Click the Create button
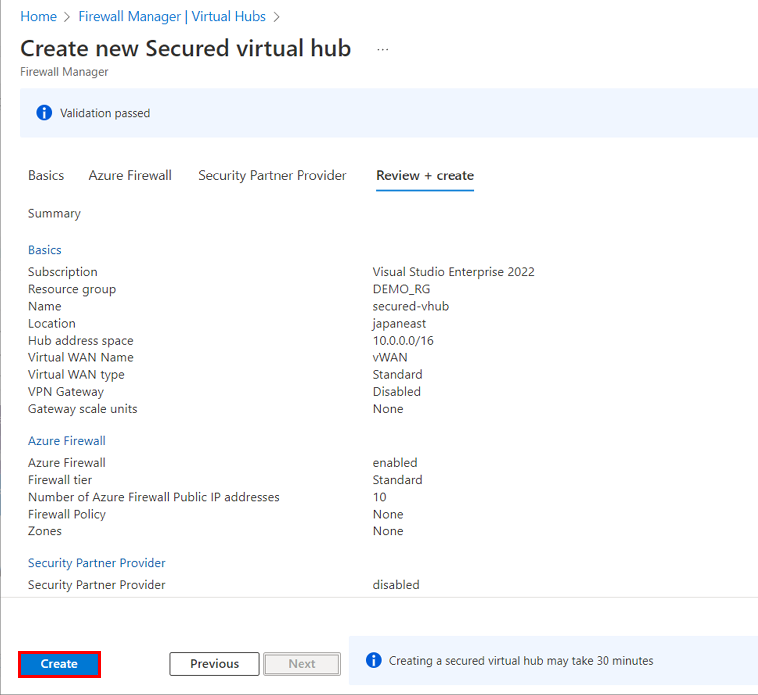The height and width of the screenshot is (695, 758). pos(59,664)
